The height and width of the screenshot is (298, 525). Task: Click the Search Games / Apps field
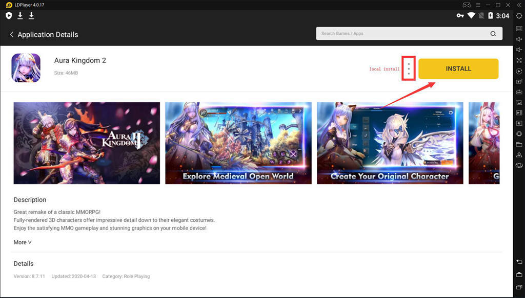[400, 34]
